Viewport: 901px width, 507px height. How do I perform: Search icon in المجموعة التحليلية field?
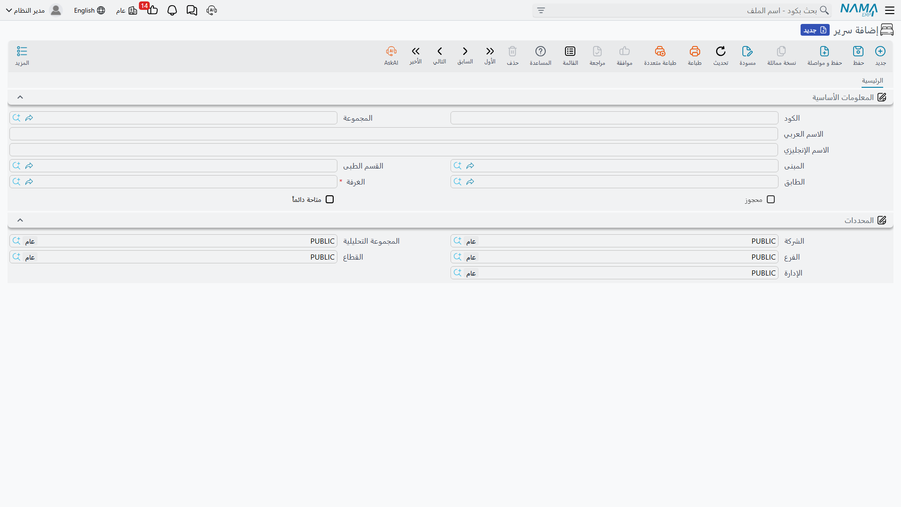16,241
